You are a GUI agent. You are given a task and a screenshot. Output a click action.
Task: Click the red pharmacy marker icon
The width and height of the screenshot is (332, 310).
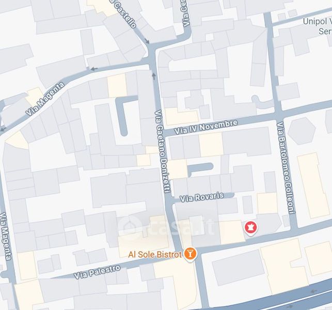pos(251,228)
